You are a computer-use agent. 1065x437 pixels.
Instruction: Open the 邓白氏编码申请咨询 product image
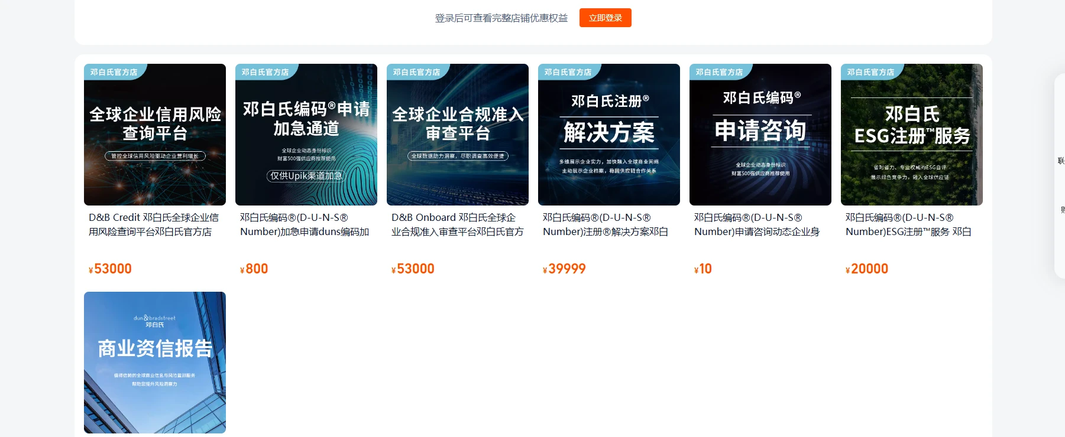point(760,135)
